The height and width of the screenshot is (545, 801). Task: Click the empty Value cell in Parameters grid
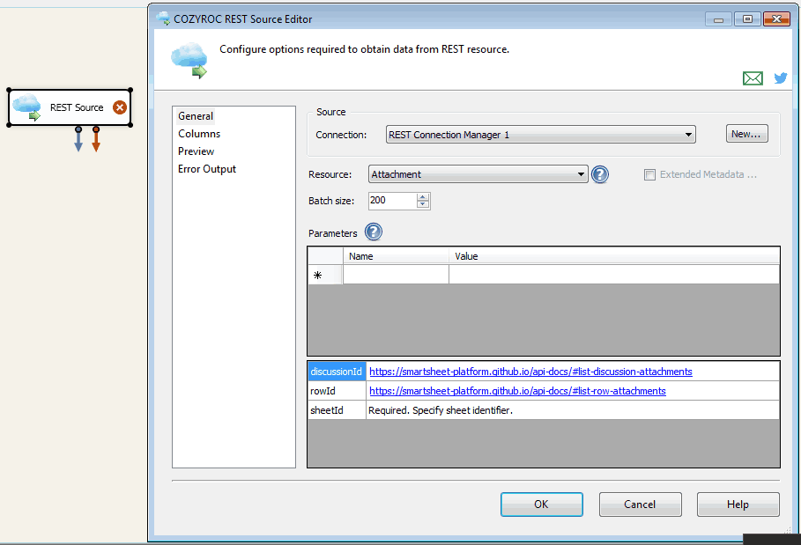614,275
